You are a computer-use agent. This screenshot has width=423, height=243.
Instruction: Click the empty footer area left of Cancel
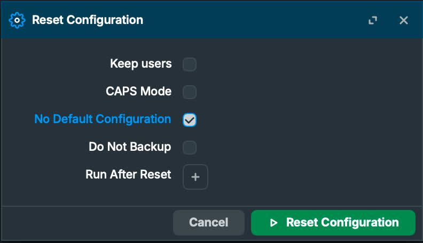click(85, 223)
